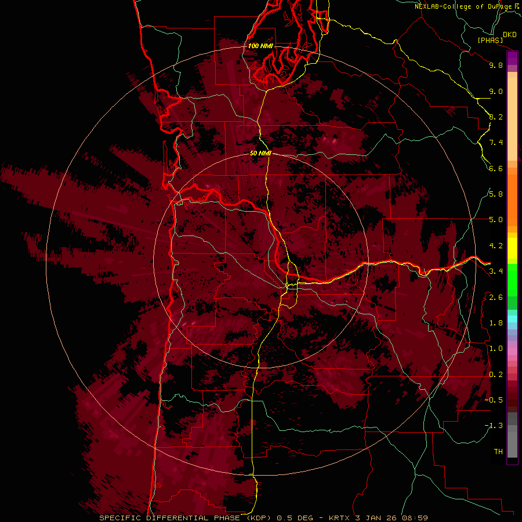Screen dimensions: 522x522
Task: Click the 3.4 value on color scale
Action: 496,271
